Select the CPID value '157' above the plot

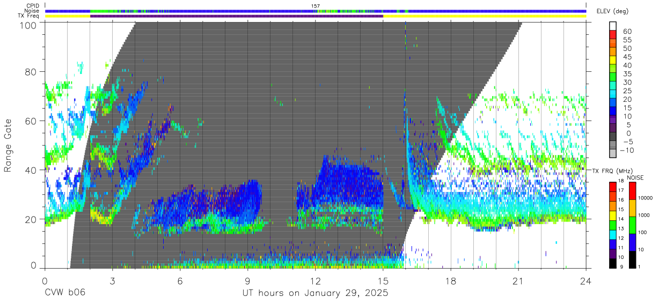[315, 6]
